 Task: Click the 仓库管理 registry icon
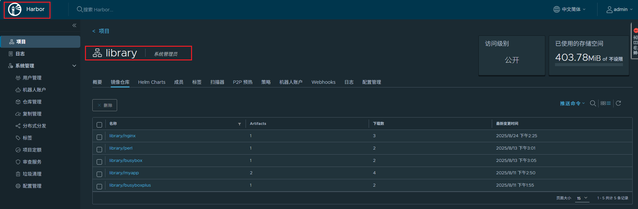pos(18,102)
